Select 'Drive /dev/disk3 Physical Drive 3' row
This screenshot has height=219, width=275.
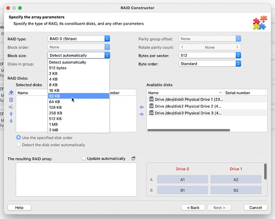point(207,113)
